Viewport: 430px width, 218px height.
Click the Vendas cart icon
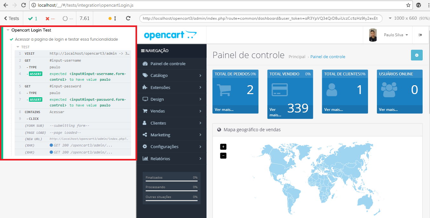[x=145, y=111]
